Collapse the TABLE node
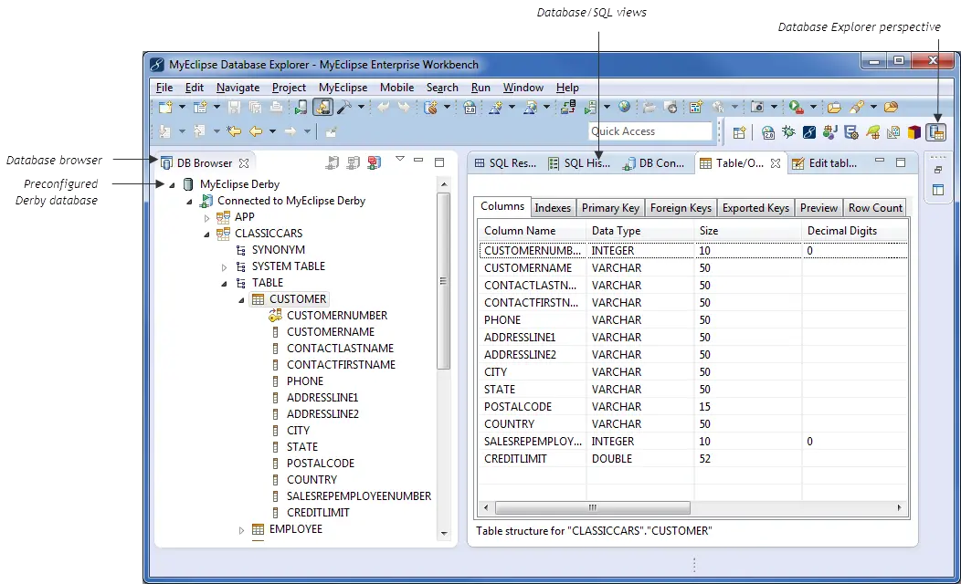Viewport: 961px width, 584px height. pyautogui.click(x=224, y=284)
